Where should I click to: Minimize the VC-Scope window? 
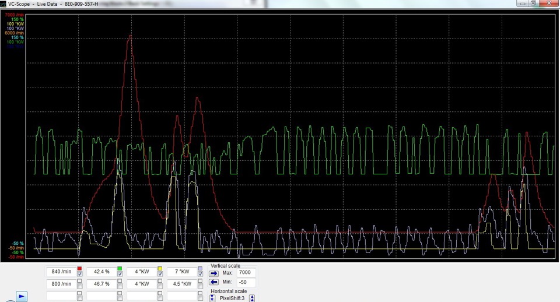[x=523, y=3]
